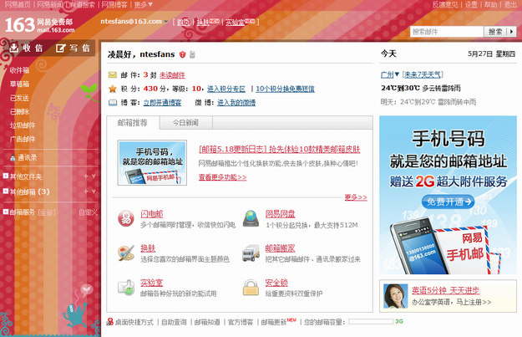Click the mailbox capacity progress bar

point(371,322)
